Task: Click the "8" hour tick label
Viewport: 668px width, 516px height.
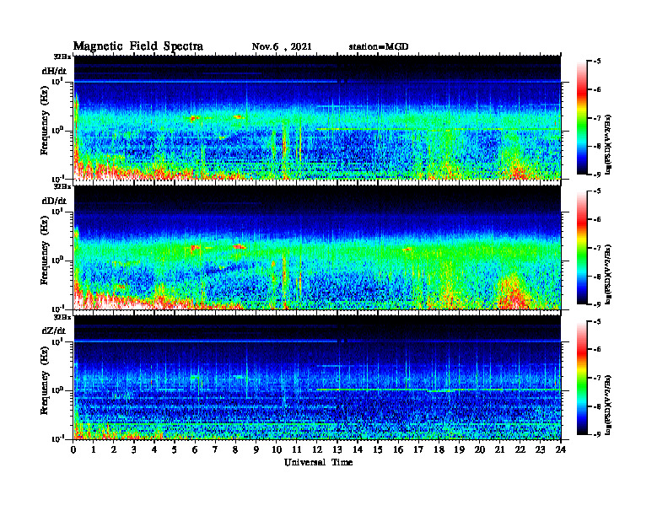Action: coord(235,450)
